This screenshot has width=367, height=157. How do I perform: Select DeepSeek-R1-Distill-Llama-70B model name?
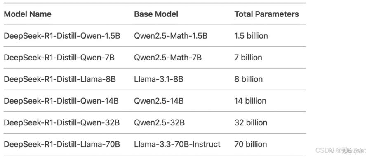click(62, 144)
